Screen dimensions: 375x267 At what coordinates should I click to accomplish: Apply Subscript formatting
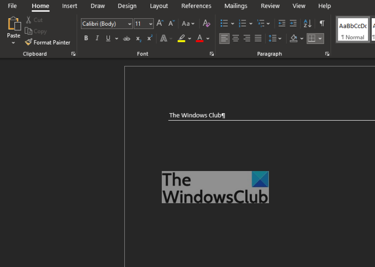(x=138, y=39)
